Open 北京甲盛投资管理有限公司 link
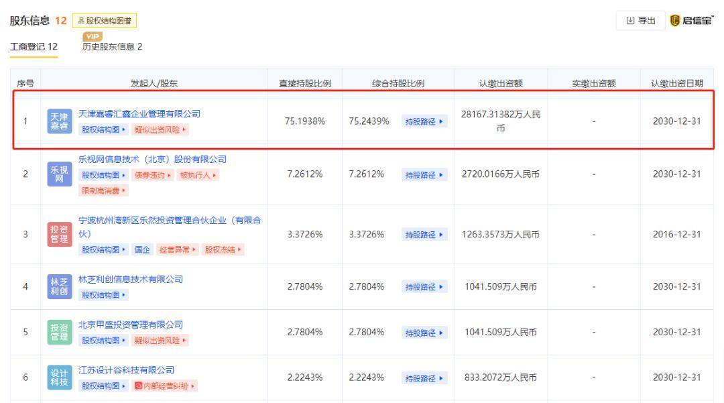724x403 pixels. point(131,325)
